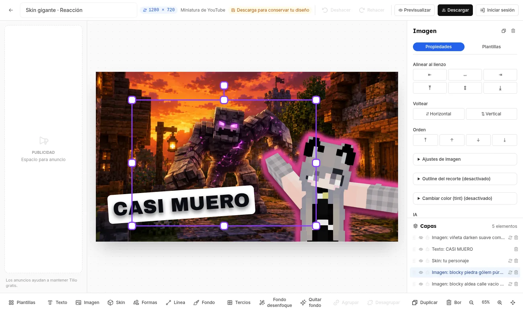
Task: Click the Descargar button
Action: click(x=455, y=10)
